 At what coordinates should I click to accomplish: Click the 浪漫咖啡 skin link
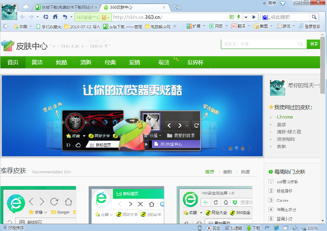click(286, 139)
